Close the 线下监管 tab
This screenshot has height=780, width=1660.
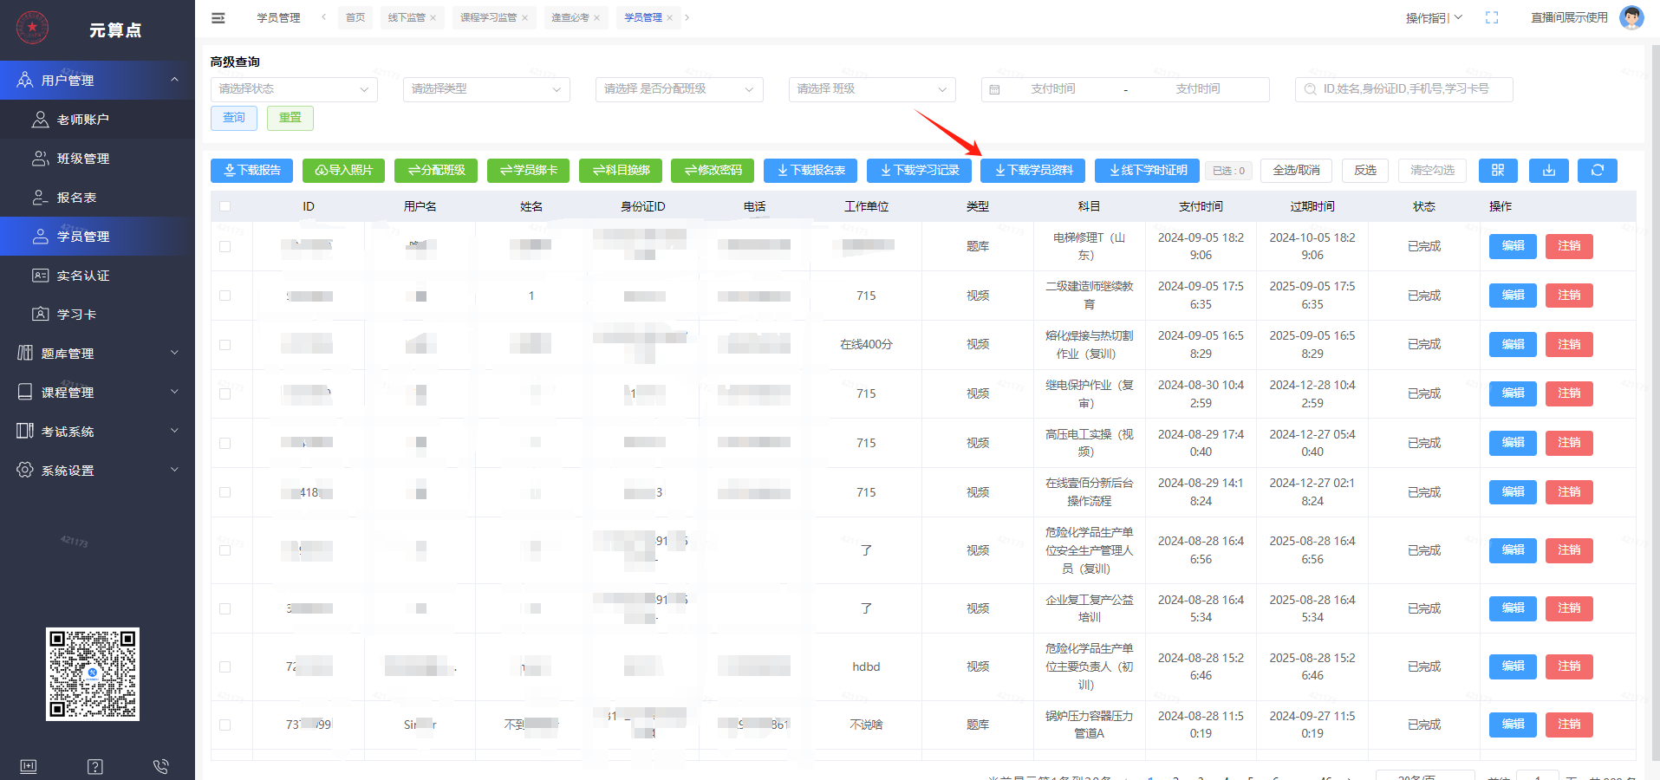click(433, 18)
